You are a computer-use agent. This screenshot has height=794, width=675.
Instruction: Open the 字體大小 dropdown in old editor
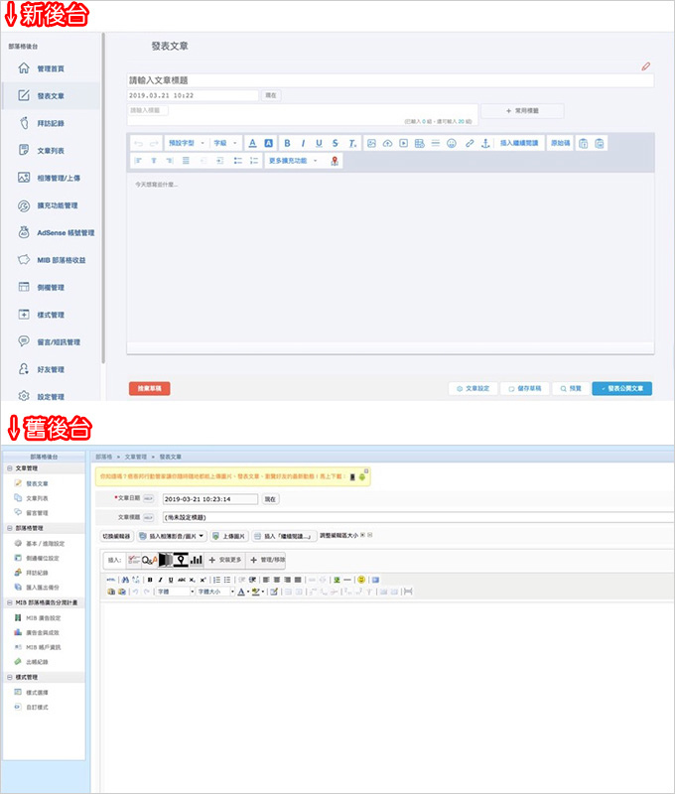coord(215,592)
